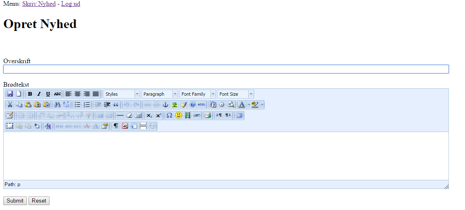Insert a special character with the omega icon
Screen dimensions: 465x210
click(169, 116)
